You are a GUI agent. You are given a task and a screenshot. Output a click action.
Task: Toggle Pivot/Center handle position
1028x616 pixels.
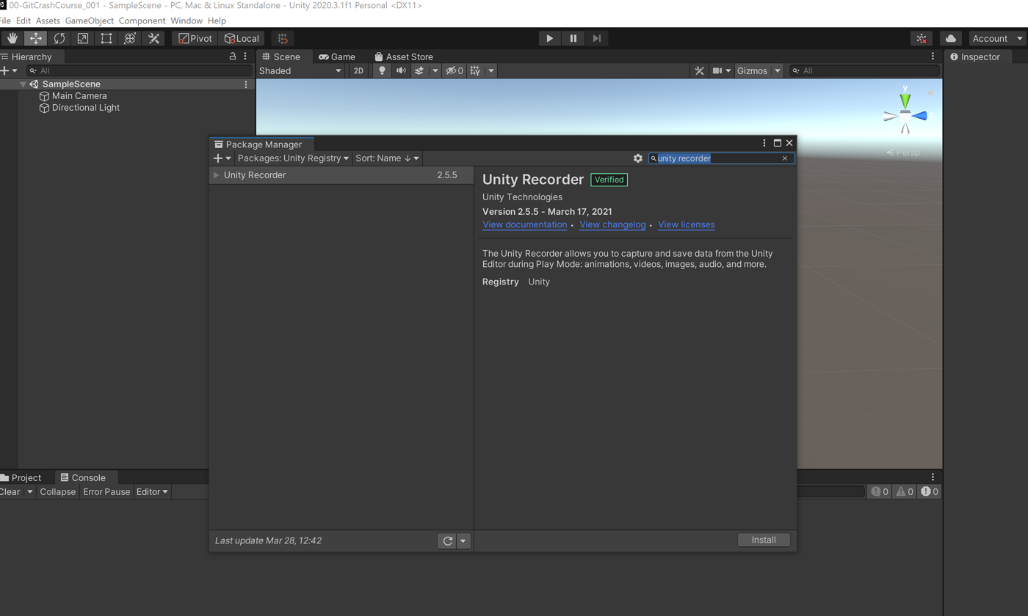click(195, 38)
